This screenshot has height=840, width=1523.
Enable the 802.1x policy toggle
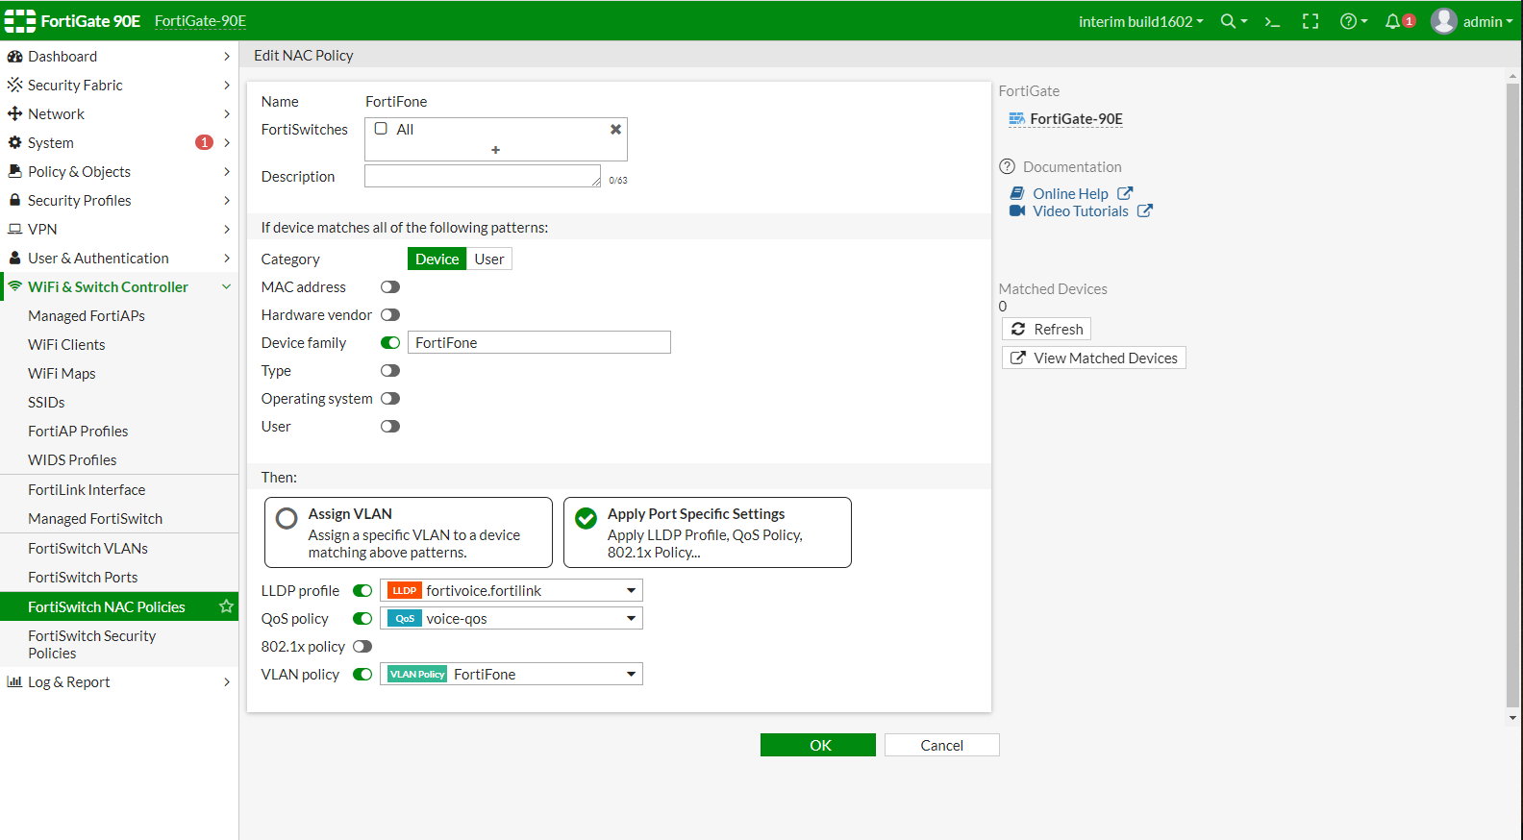point(362,647)
